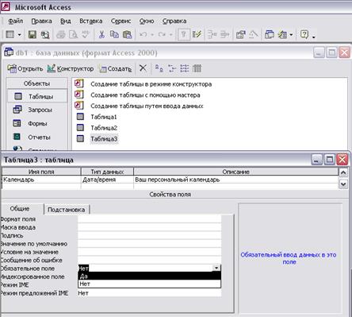This screenshot has height=317, width=352.
Task: Click the Дата/время data type cell
Action: click(x=107, y=180)
